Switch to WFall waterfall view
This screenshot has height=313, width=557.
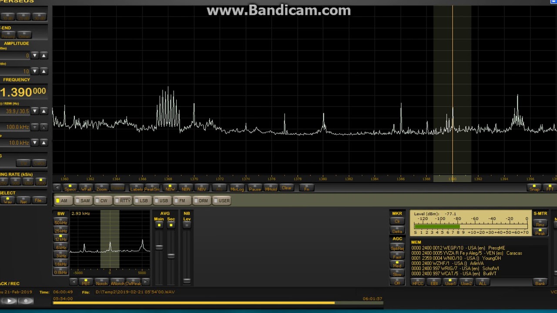[x=86, y=188]
